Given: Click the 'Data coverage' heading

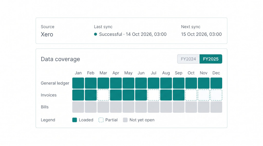Looking at the screenshot, I should coord(60,59).
